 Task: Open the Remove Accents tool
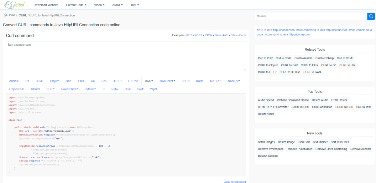(361, 149)
